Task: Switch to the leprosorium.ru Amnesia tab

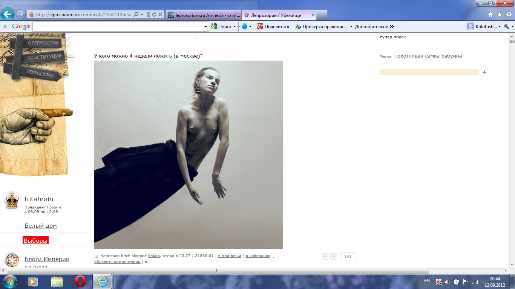Action: click(x=203, y=15)
